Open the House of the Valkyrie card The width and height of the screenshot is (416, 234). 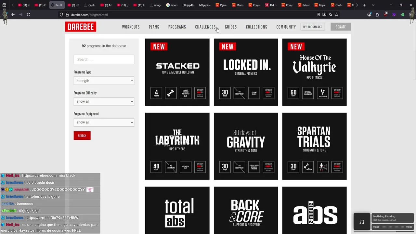click(x=315, y=72)
